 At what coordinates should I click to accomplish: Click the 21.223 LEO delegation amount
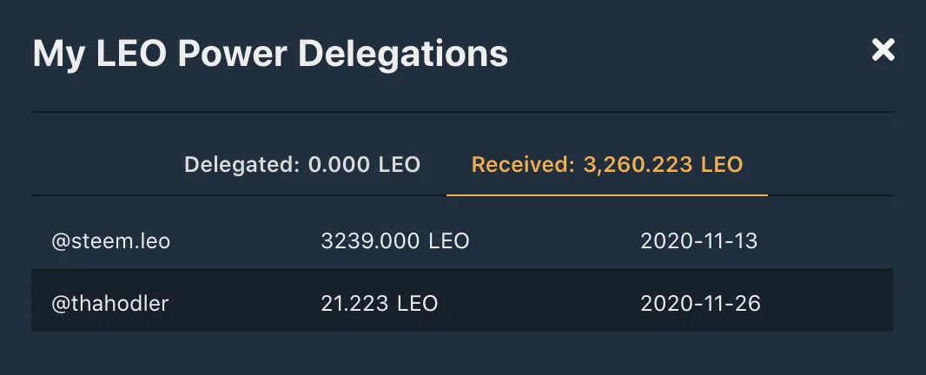(x=379, y=304)
